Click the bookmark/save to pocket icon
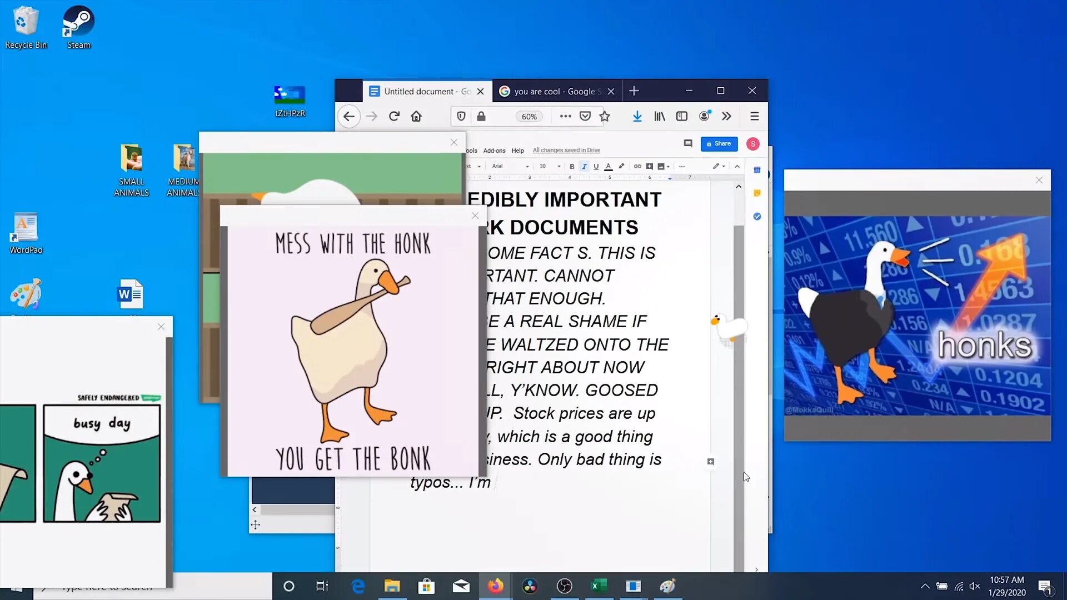Screen dimensions: 1067x600 [585, 117]
